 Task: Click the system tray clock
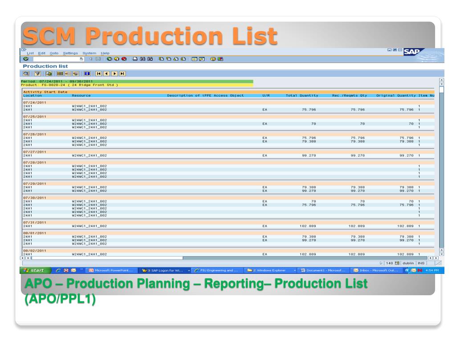[x=432, y=270]
